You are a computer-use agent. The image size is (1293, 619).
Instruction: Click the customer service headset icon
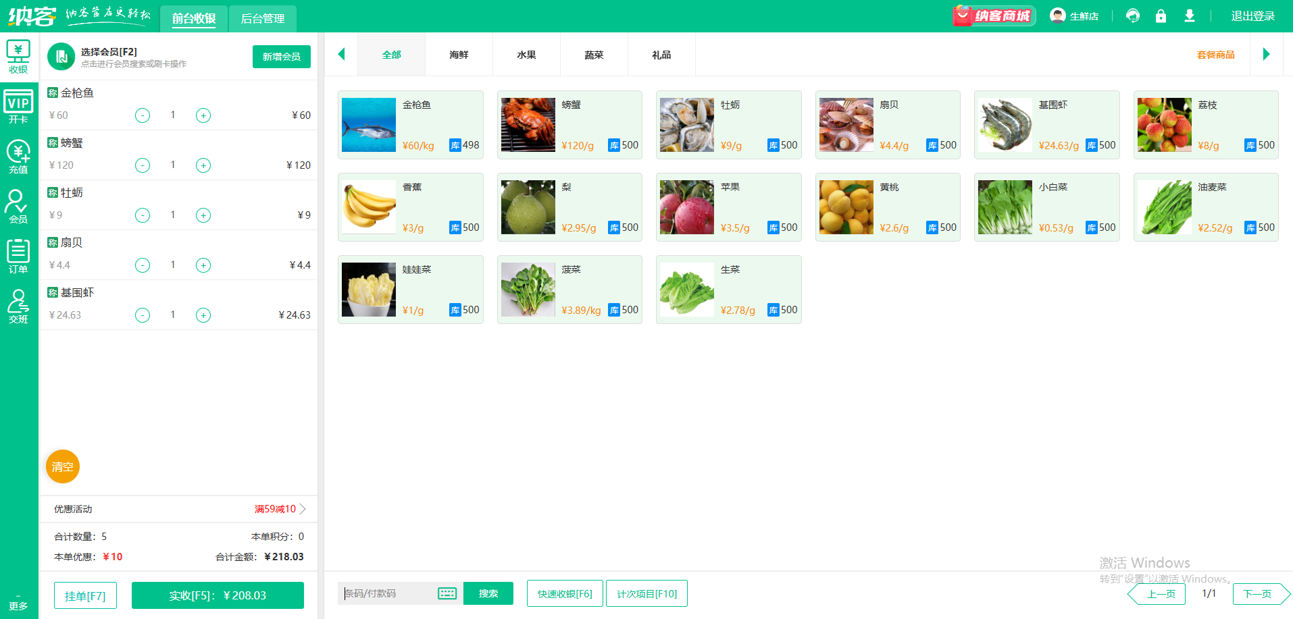click(x=1133, y=16)
